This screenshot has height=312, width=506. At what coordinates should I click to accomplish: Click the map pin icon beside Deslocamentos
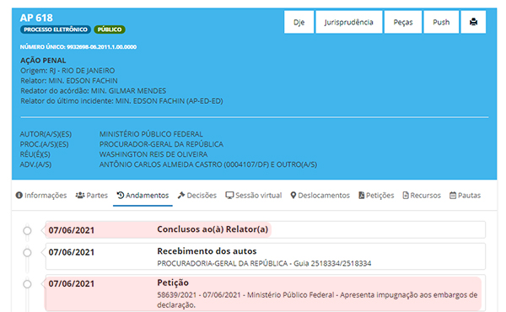[293, 195]
